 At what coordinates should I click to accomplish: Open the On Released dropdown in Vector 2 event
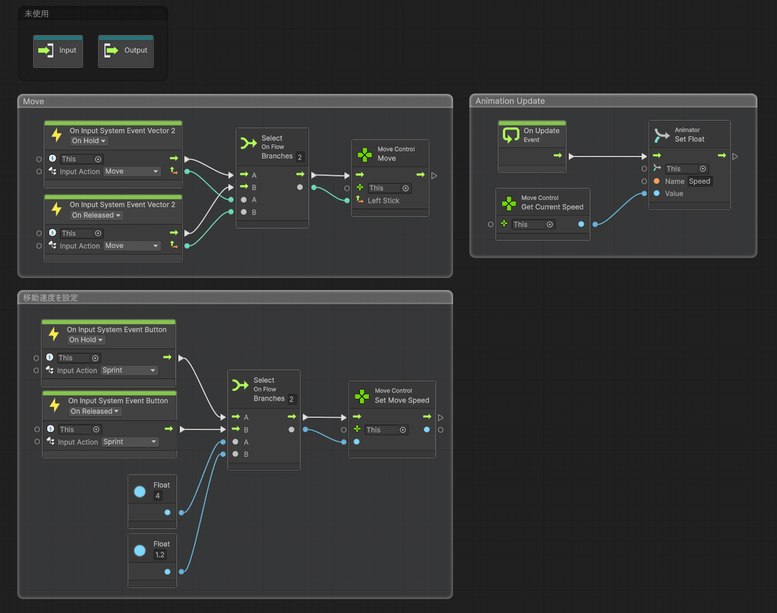click(x=96, y=216)
